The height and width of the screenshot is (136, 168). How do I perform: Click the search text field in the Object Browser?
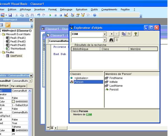tap(87, 40)
